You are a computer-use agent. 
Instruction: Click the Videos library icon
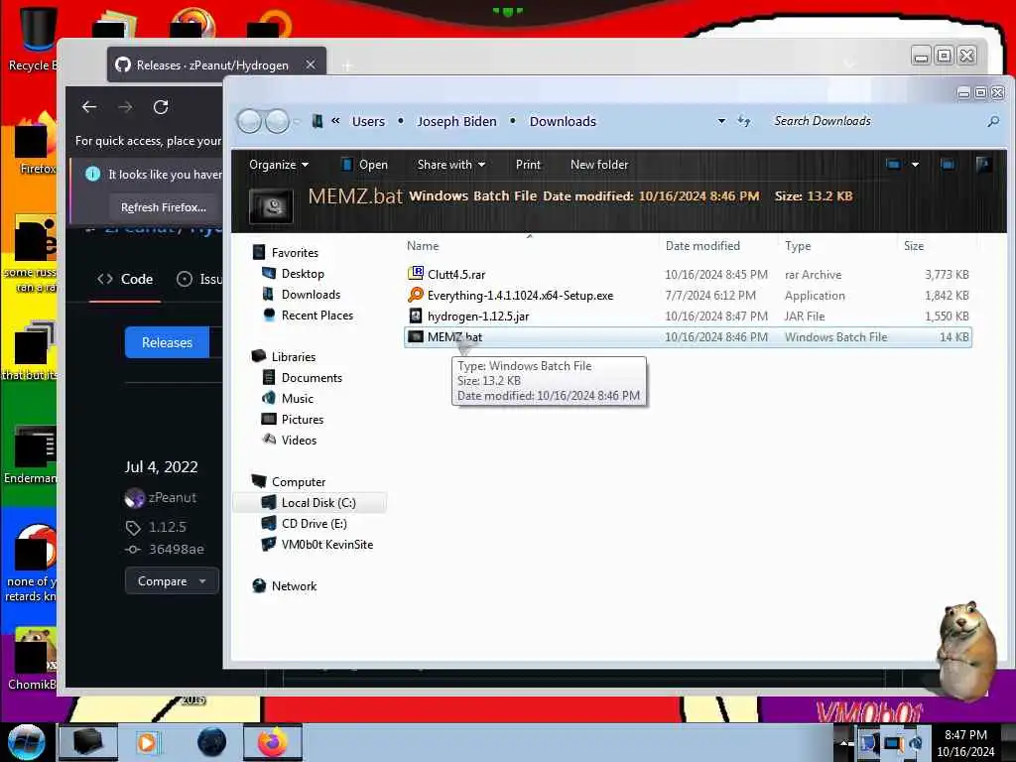click(268, 440)
